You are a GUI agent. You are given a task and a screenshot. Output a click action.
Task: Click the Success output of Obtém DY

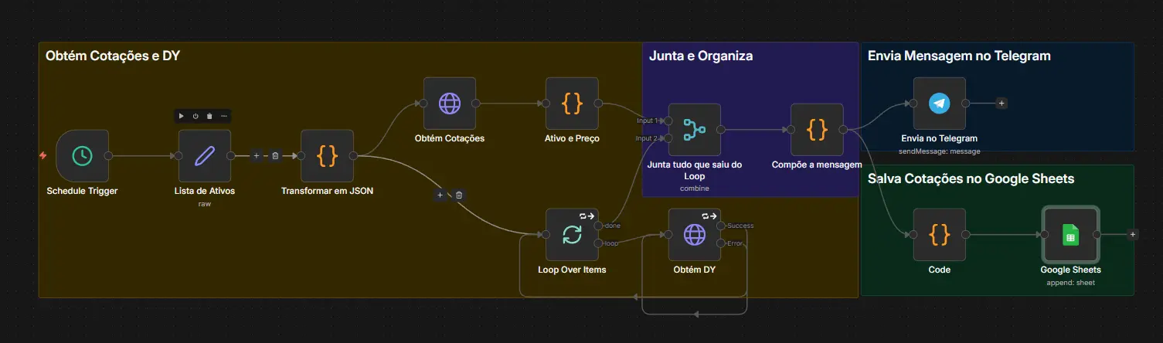click(720, 226)
